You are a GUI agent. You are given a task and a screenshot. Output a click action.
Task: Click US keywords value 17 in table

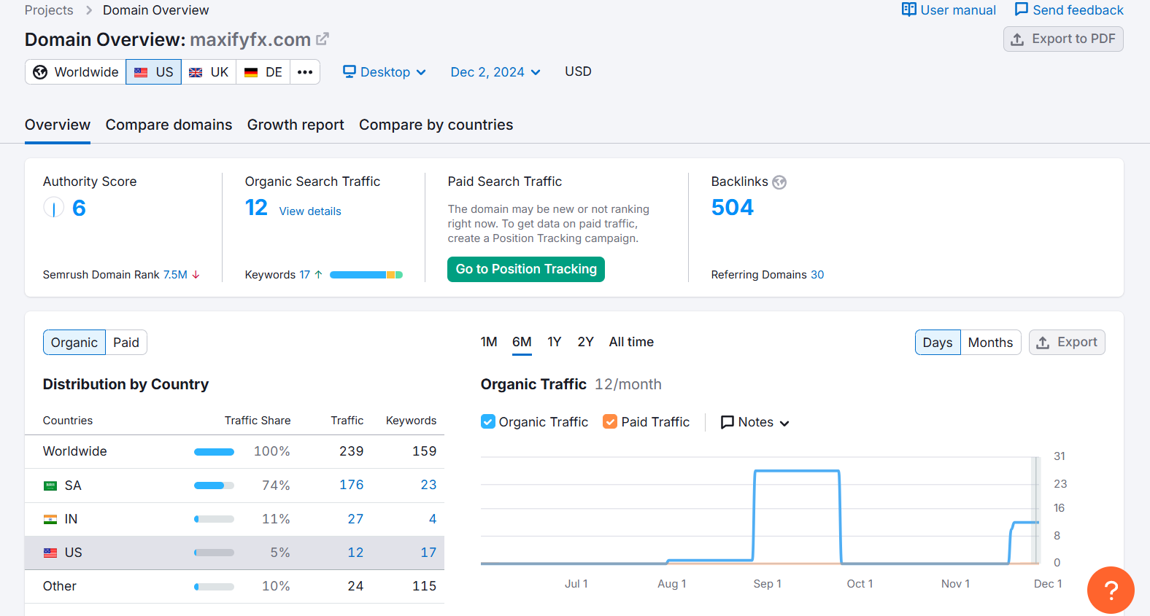click(x=428, y=553)
